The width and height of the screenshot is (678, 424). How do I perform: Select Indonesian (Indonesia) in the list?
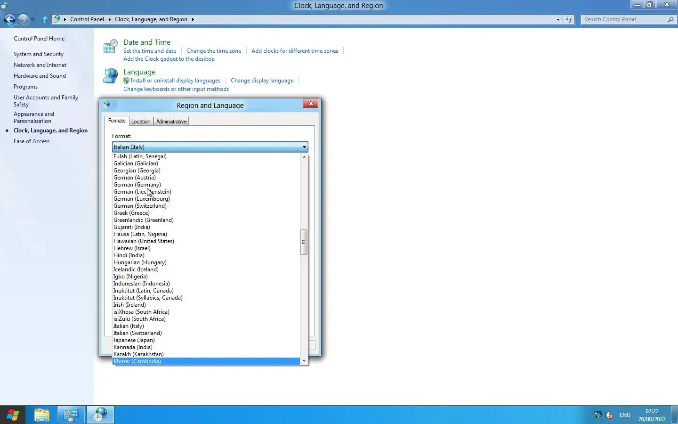point(206,284)
